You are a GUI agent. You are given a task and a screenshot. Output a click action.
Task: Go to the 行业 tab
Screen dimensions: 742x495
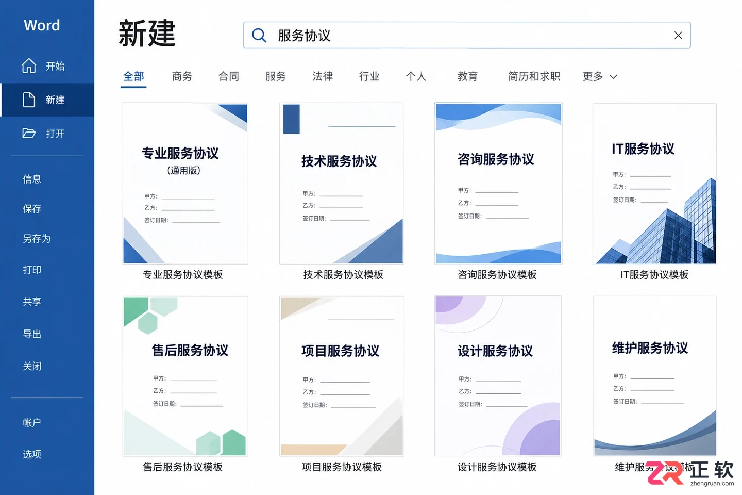coord(369,76)
